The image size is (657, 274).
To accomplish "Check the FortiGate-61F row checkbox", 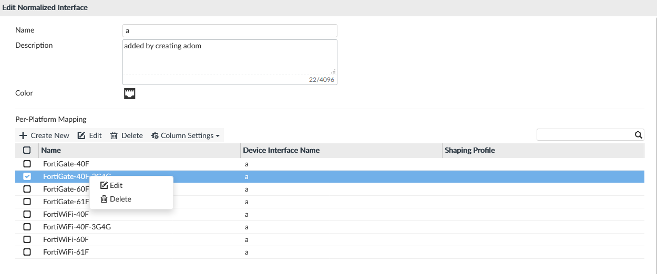I will [27, 202].
